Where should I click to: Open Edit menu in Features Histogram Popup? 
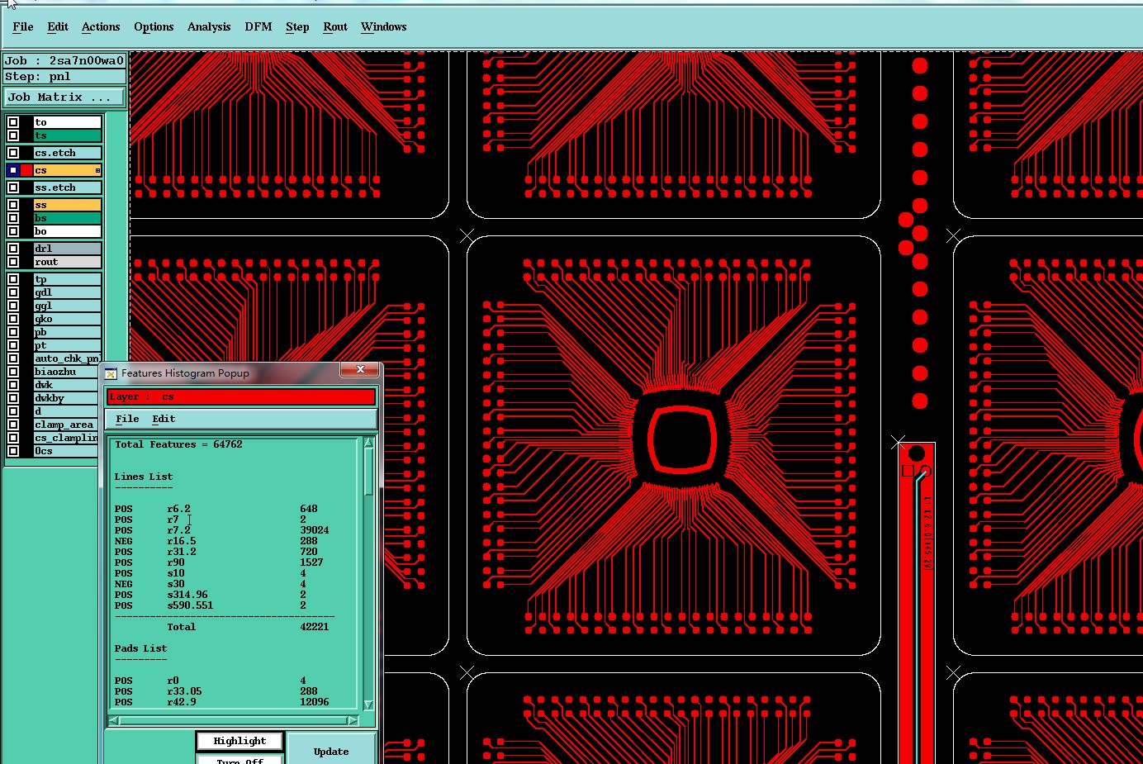click(164, 419)
